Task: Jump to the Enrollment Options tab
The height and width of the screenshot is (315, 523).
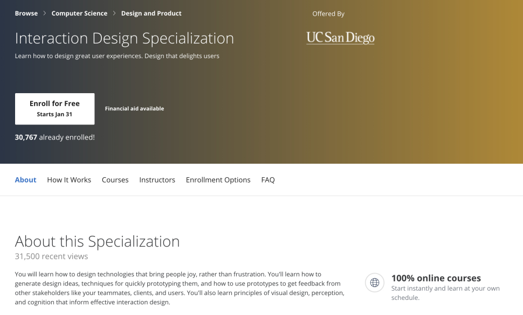Action: [218, 180]
